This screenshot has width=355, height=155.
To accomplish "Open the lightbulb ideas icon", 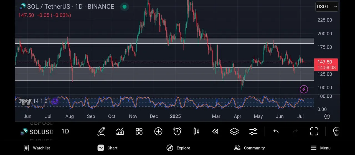I will [x=336, y=131].
